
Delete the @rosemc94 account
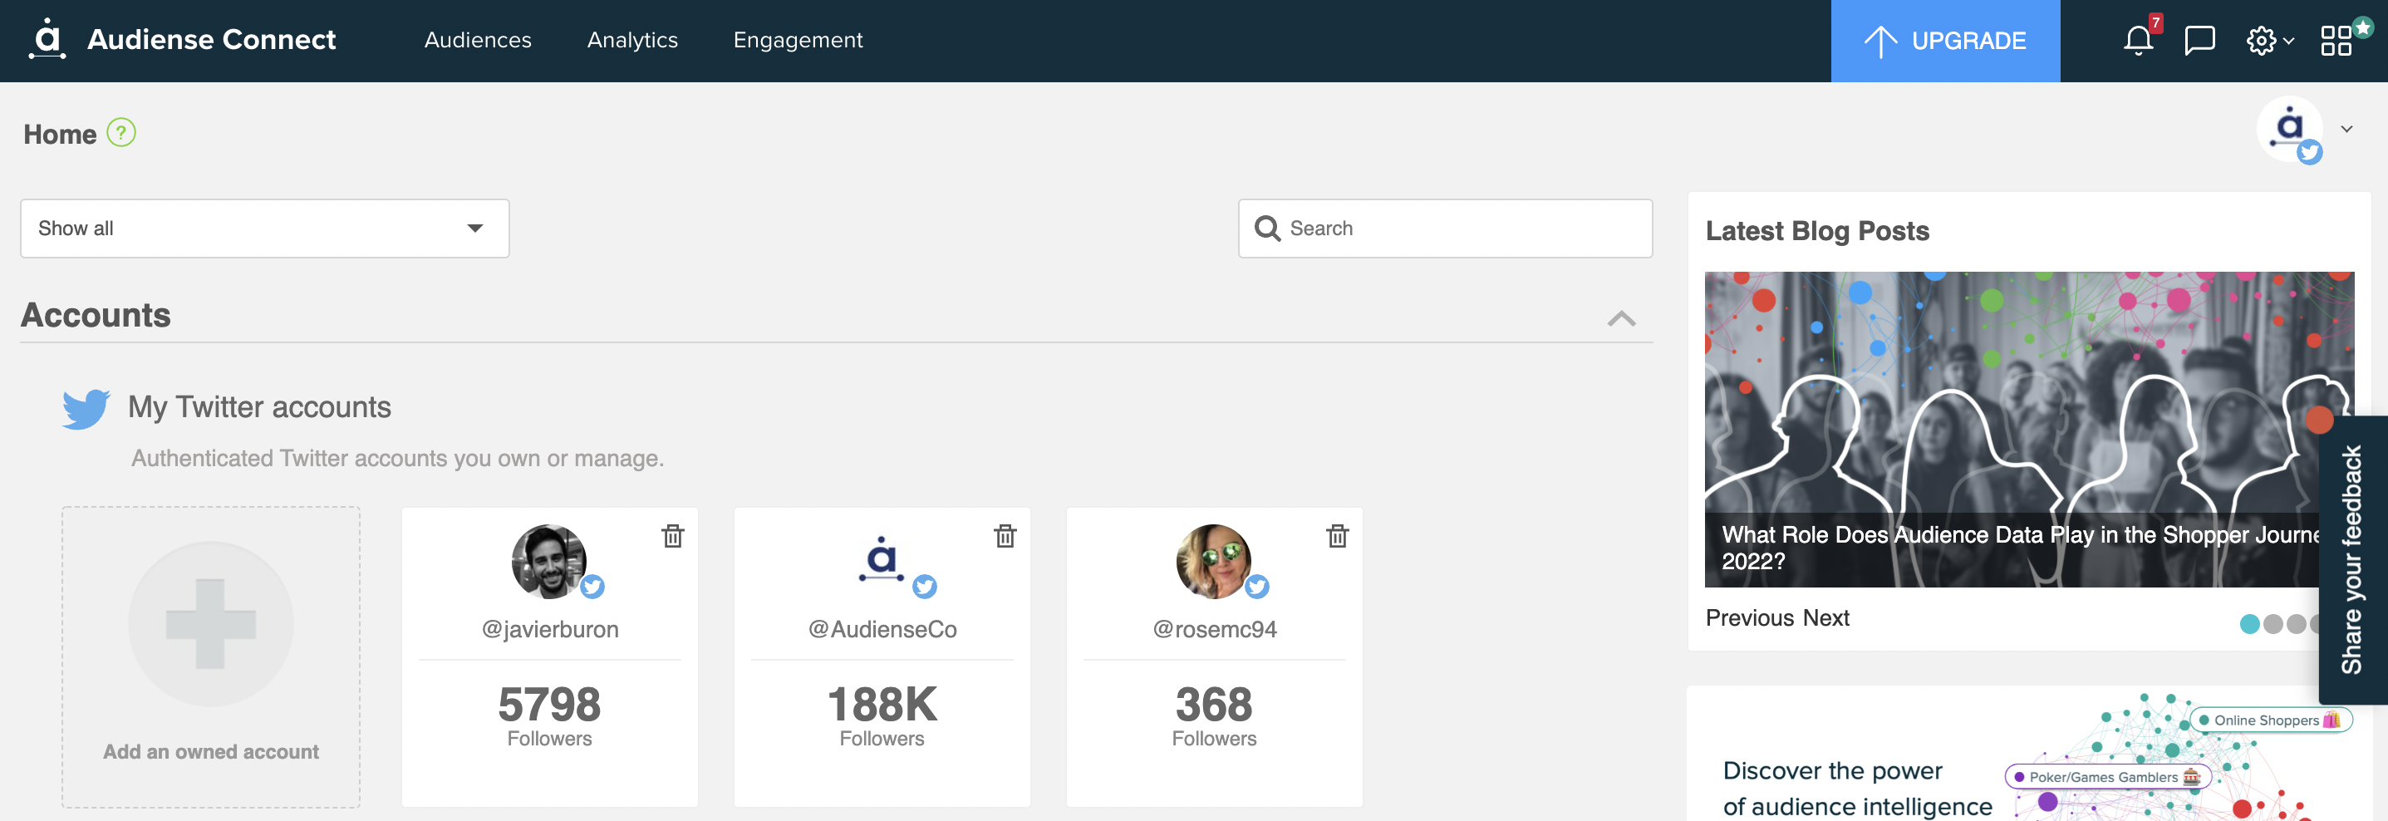pos(1337,536)
